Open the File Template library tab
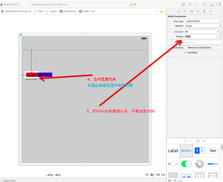 tap(185, 141)
